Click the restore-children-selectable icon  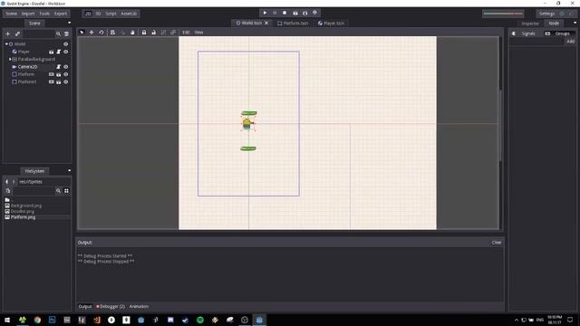pos(173,33)
